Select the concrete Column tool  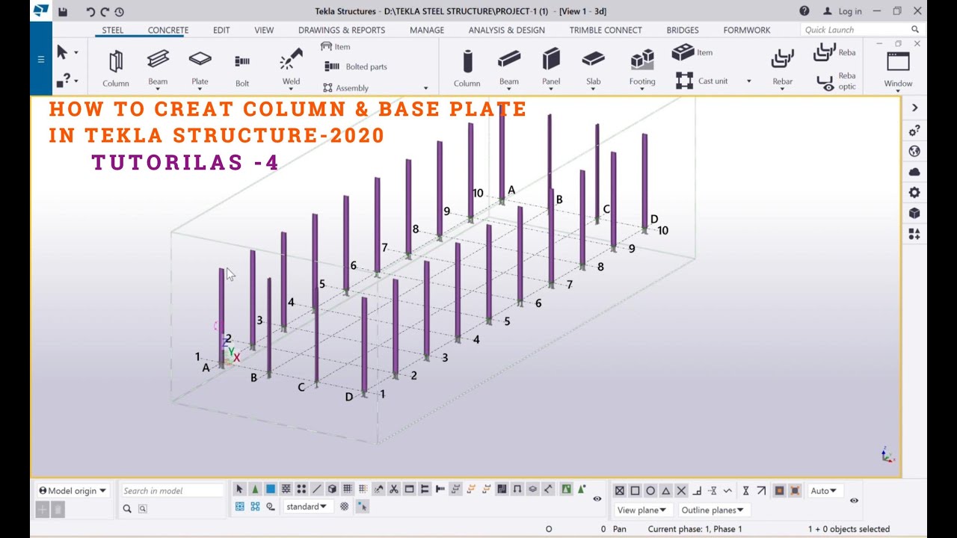coord(467,68)
